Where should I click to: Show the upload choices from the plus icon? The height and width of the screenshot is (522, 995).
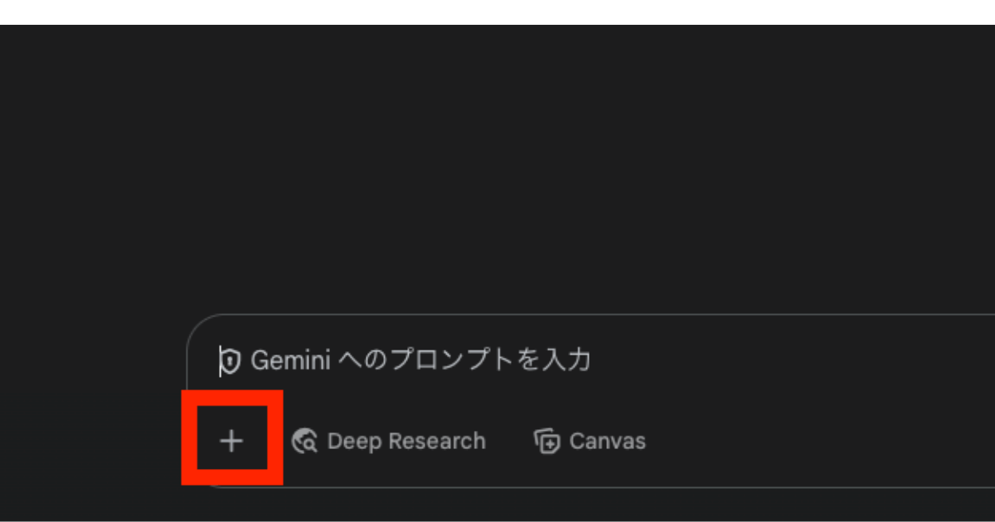pyautogui.click(x=231, y=441)
